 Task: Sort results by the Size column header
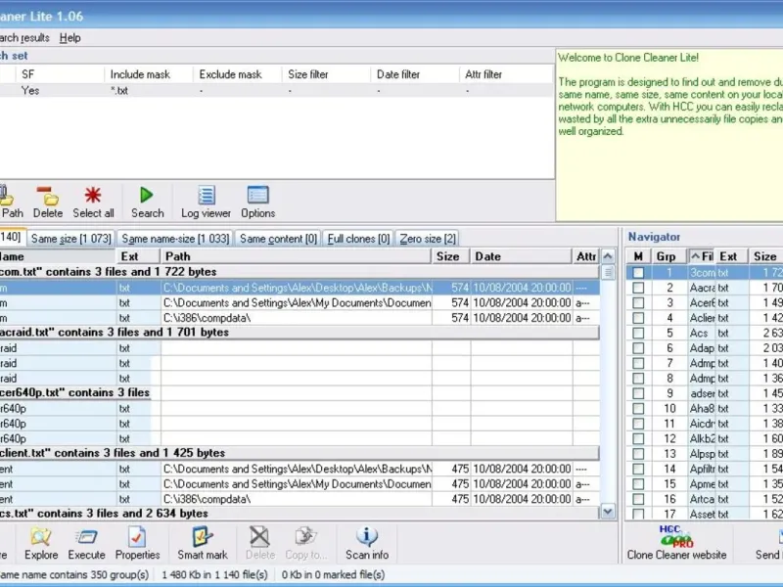(x=450, y=256)
